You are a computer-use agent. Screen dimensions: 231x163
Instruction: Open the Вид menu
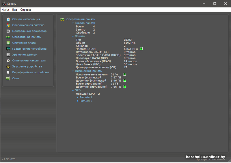(x=15, y=10)
